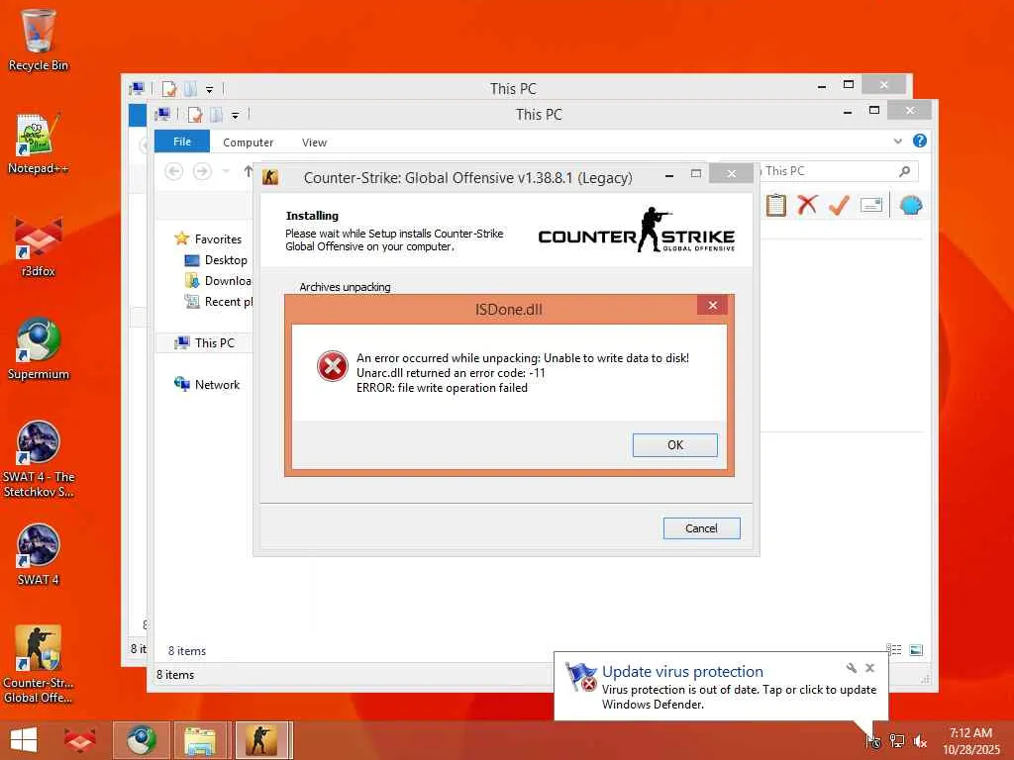Open the Quick Access dropdown in back This PC window
The image size is (1014, 760).
click(210, 90)
